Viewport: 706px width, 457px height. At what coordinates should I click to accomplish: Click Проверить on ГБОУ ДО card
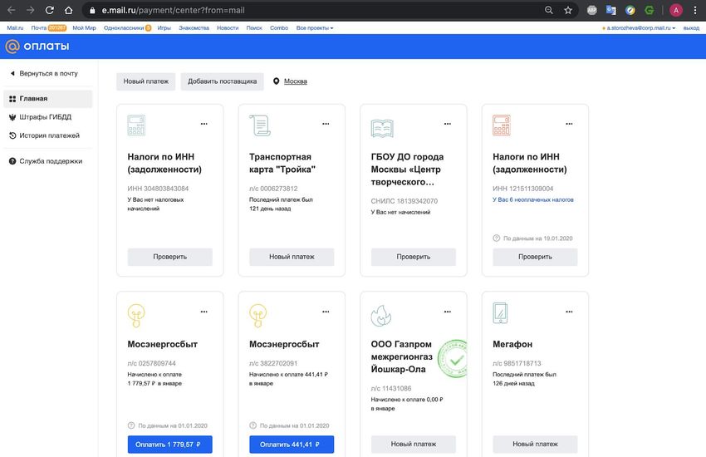[x=414, y=257]
